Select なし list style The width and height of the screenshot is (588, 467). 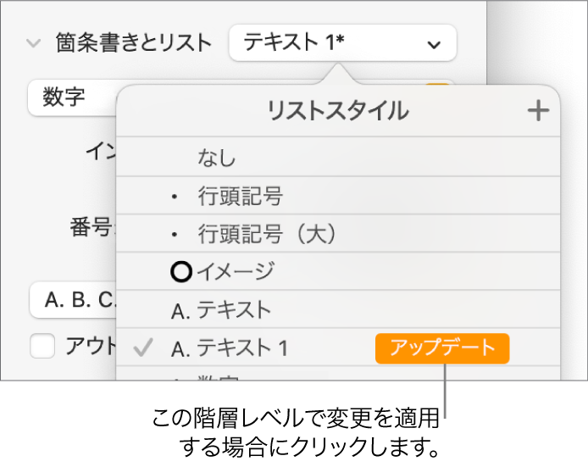tap(216, 158)
